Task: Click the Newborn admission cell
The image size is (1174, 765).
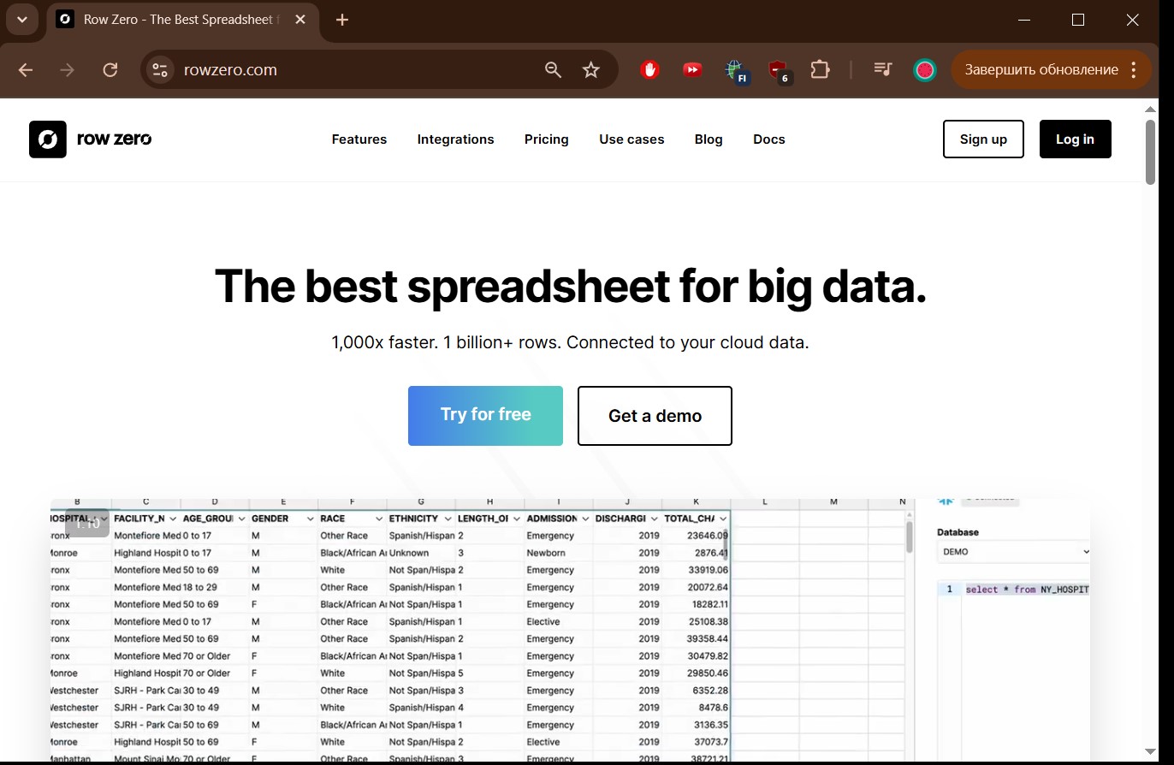Action: coord(559,553)
